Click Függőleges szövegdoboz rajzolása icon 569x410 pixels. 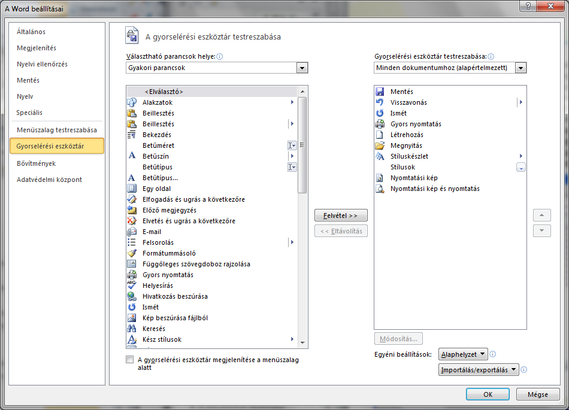(x=132, y=264)
